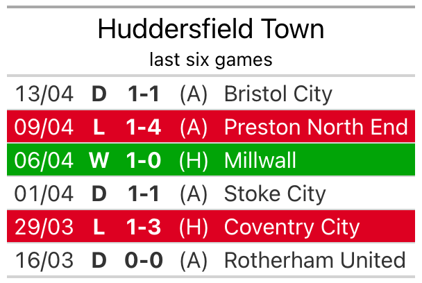Click Preston North End team name

[x=316, y=127]
